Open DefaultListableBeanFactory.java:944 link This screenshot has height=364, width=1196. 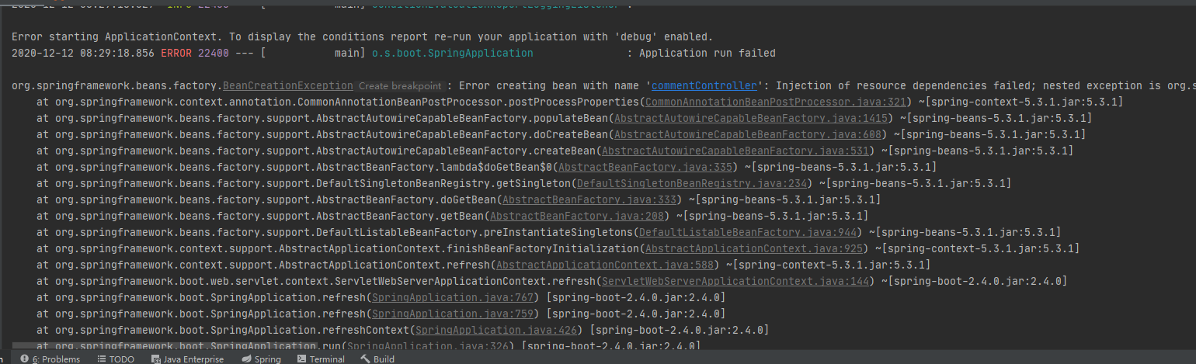click(748, 232)
